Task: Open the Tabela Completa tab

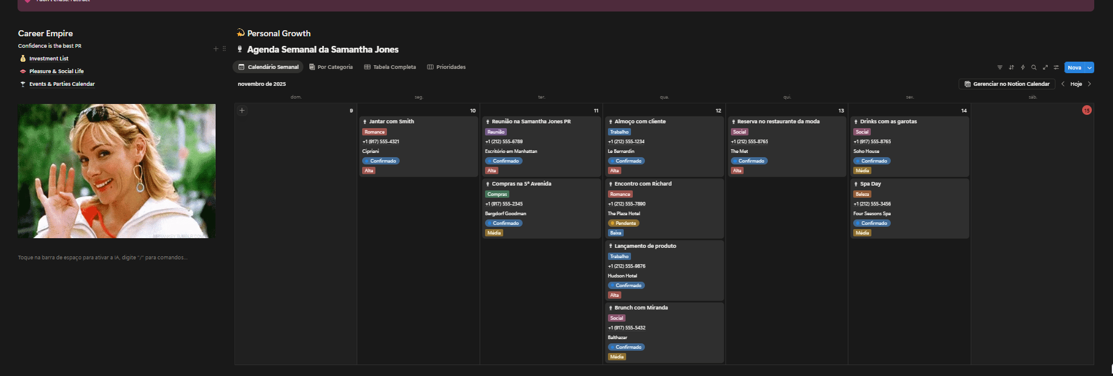Action: click(390, 67)
